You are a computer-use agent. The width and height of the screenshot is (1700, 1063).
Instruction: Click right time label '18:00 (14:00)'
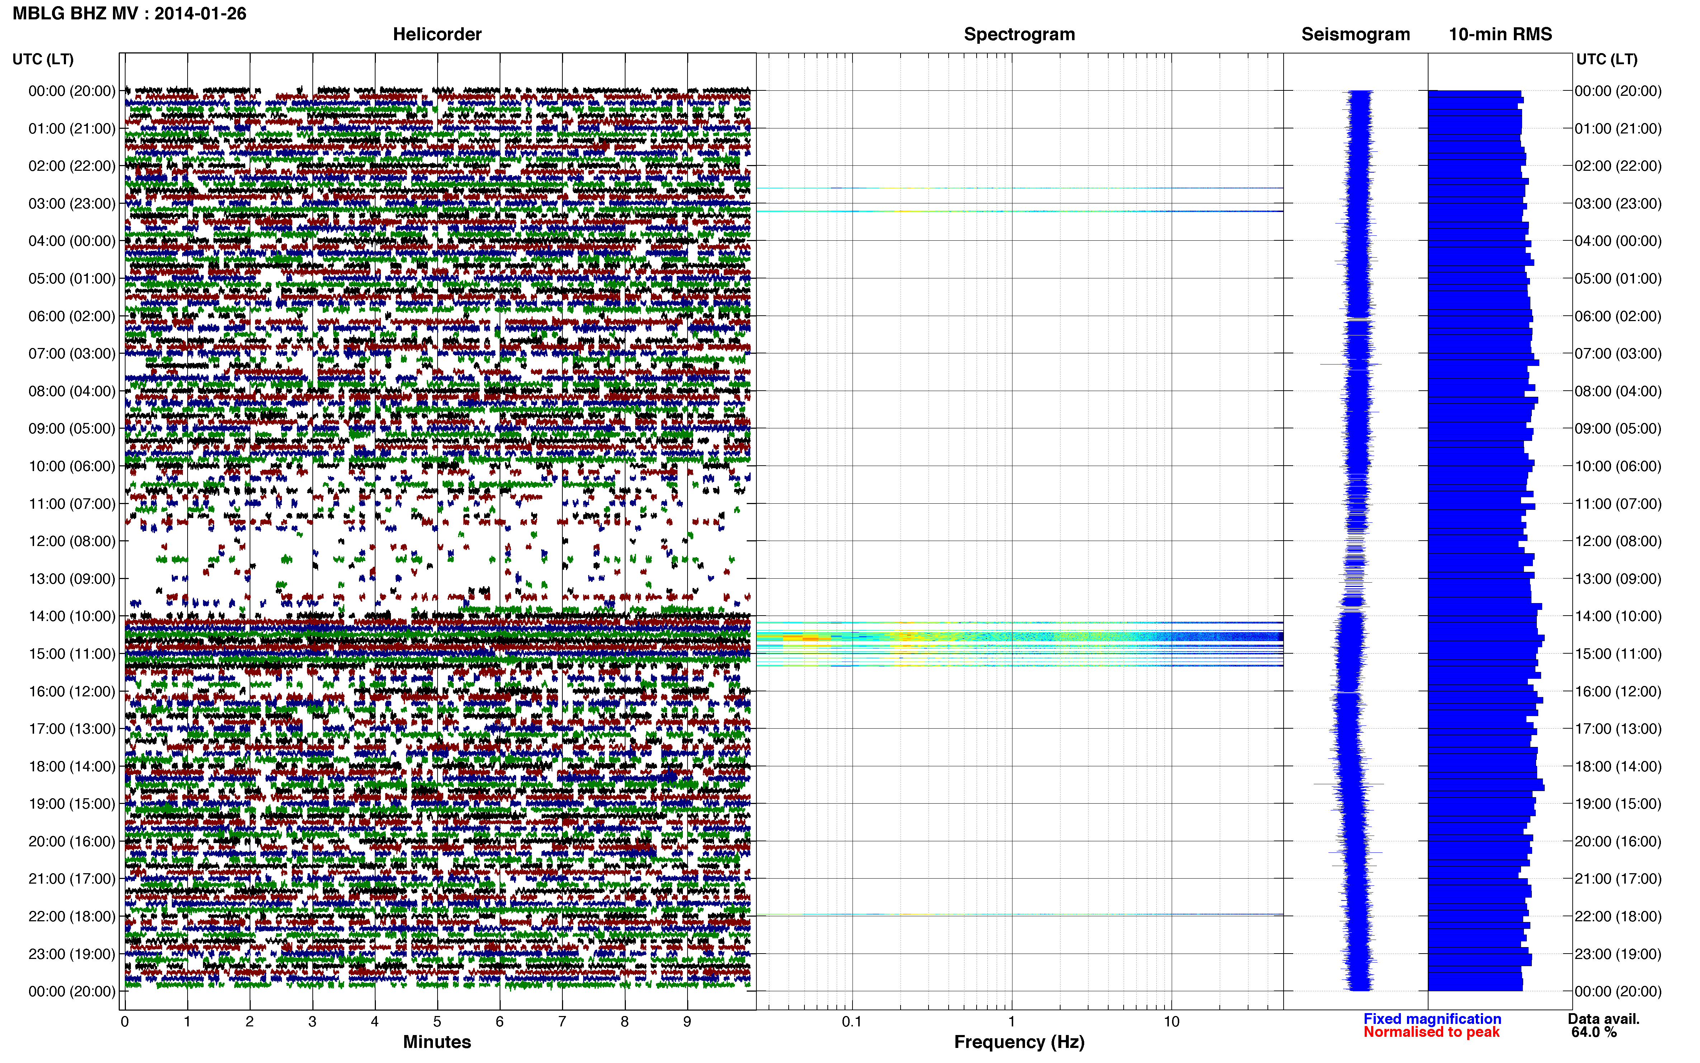coord(1618,766)
